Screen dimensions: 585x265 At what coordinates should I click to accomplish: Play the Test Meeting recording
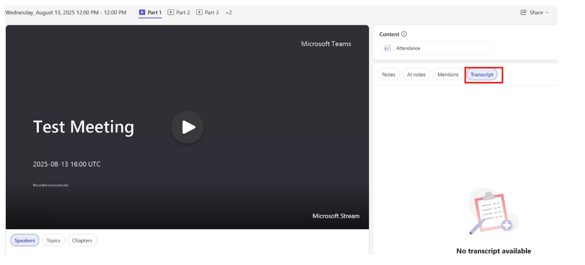click(187, 127)
